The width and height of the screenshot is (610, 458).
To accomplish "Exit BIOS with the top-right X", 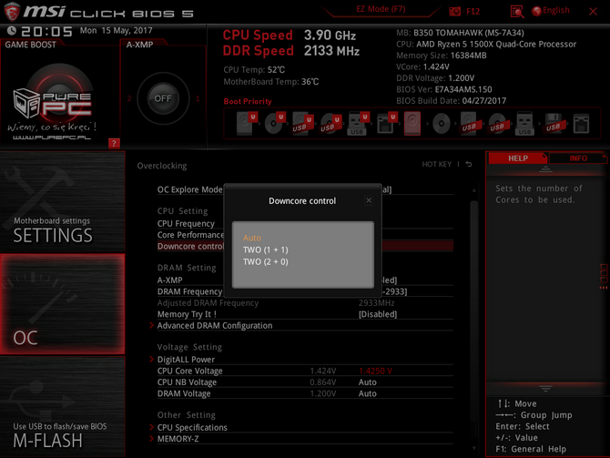I will [x=593, y=11].
